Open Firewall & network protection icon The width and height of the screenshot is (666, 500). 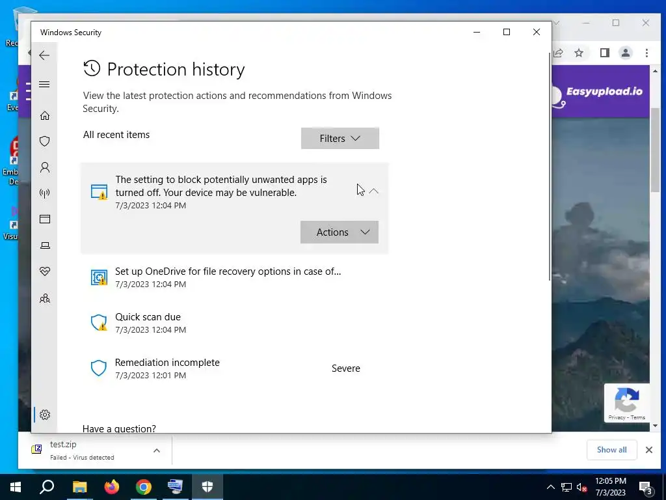click(x=45, y=193)
